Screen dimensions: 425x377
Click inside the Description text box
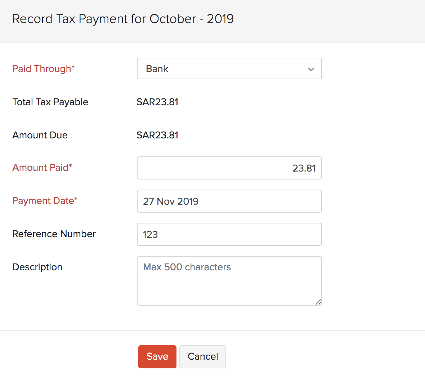(229, 281)
